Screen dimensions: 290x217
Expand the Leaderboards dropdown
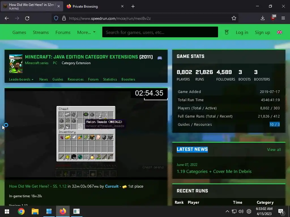(21, 79)
